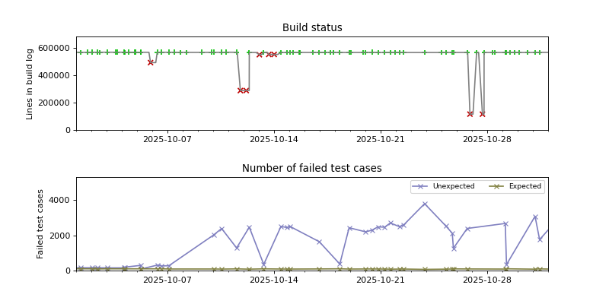
Task: Click the "Failed test cases" y-axis label
Action: pyautogui.click(x=41, y=223)
